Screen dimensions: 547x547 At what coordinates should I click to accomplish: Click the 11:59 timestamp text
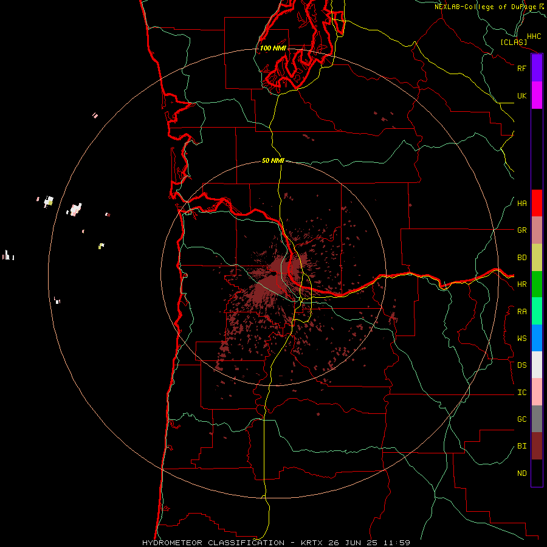[397, 543]
